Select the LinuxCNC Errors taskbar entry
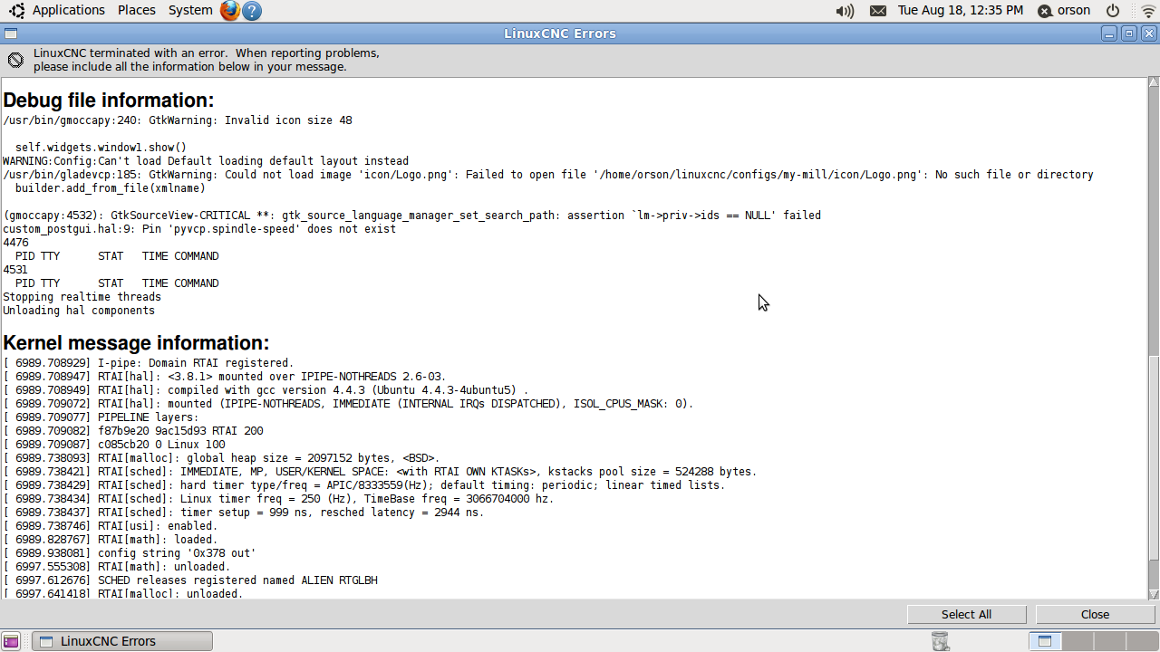Viewport: 1160px width, 652px height. (122, 641)
